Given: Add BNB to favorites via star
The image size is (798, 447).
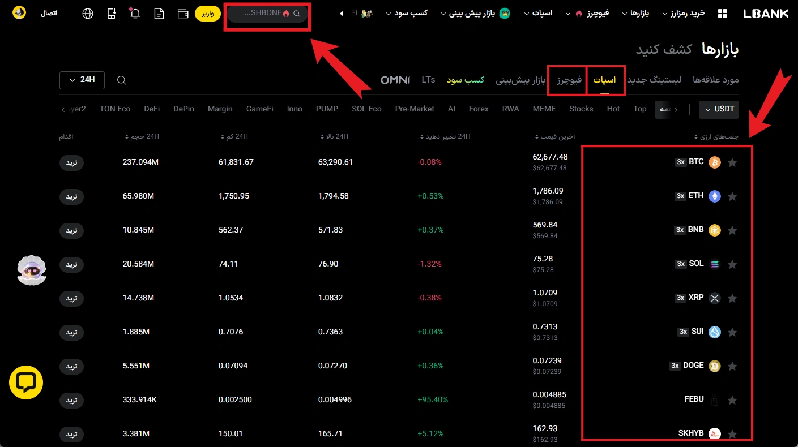Looking at the screenshot, I should (732, 231).
